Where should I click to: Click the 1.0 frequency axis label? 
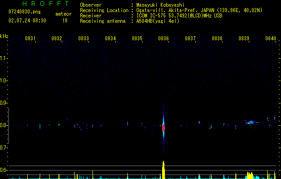(x=4, y=81)
